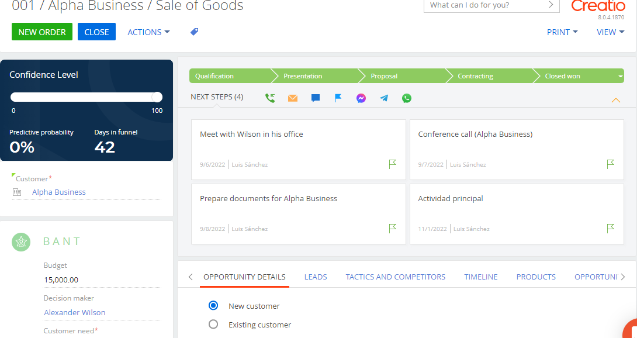Open the Facebook Messenger icon
Viewport: 637px width, 338px height.
click(361, 98)
